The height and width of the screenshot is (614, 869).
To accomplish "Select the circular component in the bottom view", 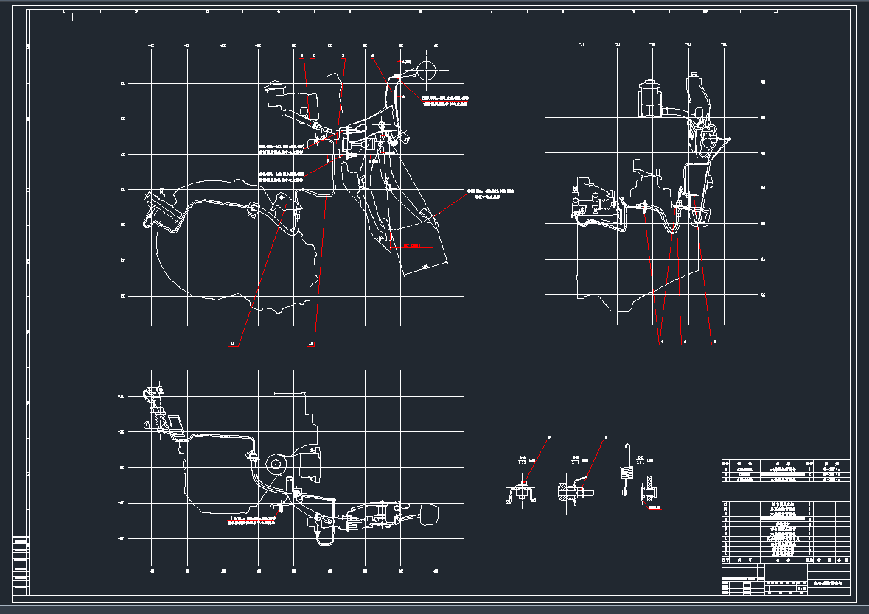I will click(276, 465).
